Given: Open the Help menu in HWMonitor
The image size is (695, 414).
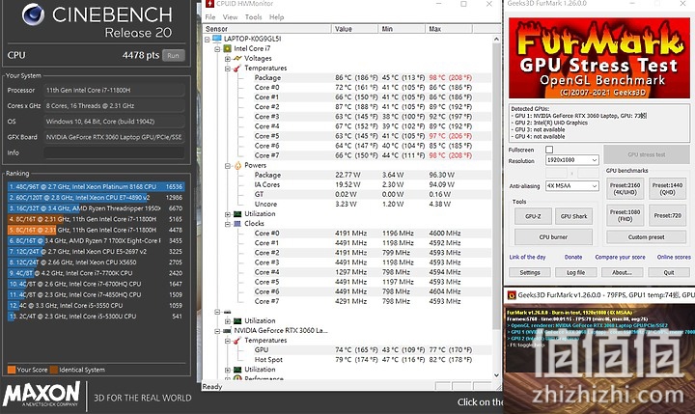Looking at the screenshot, I should point(276,16).
